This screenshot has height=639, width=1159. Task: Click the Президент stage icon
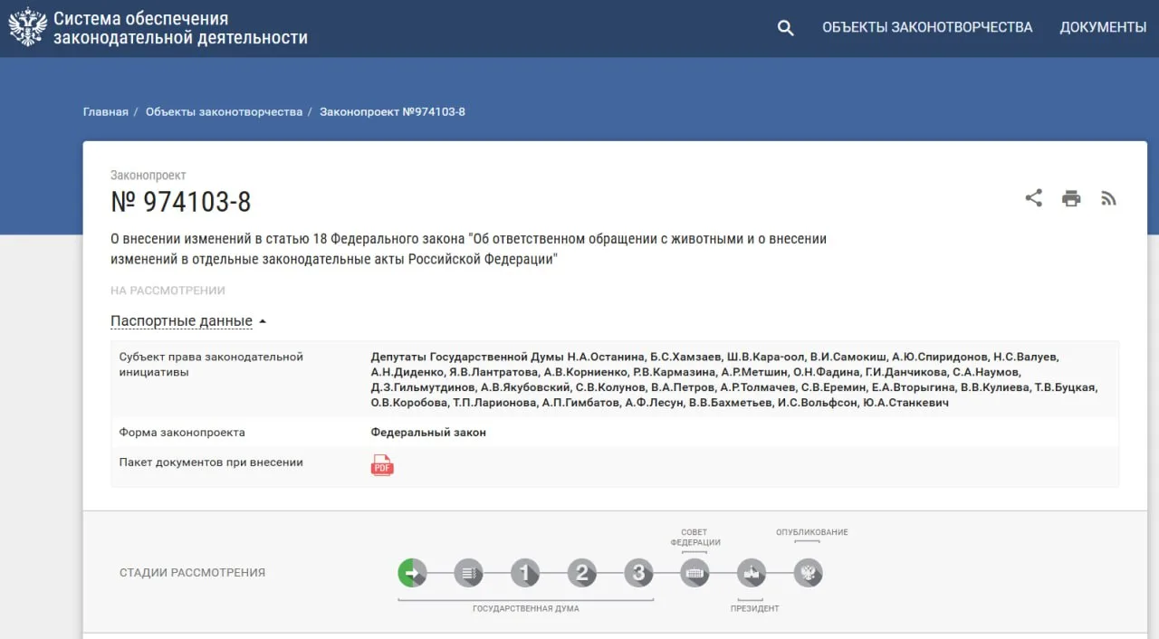pyautogui.click(x=752, y=573)
